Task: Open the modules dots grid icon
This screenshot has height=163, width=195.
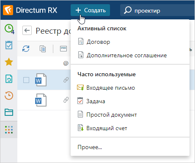Action: pos(9,130)
